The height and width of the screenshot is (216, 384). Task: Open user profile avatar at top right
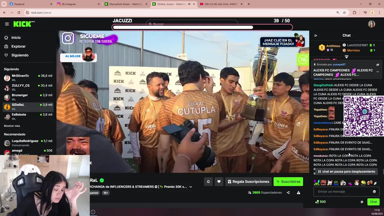tap(372, 24)
